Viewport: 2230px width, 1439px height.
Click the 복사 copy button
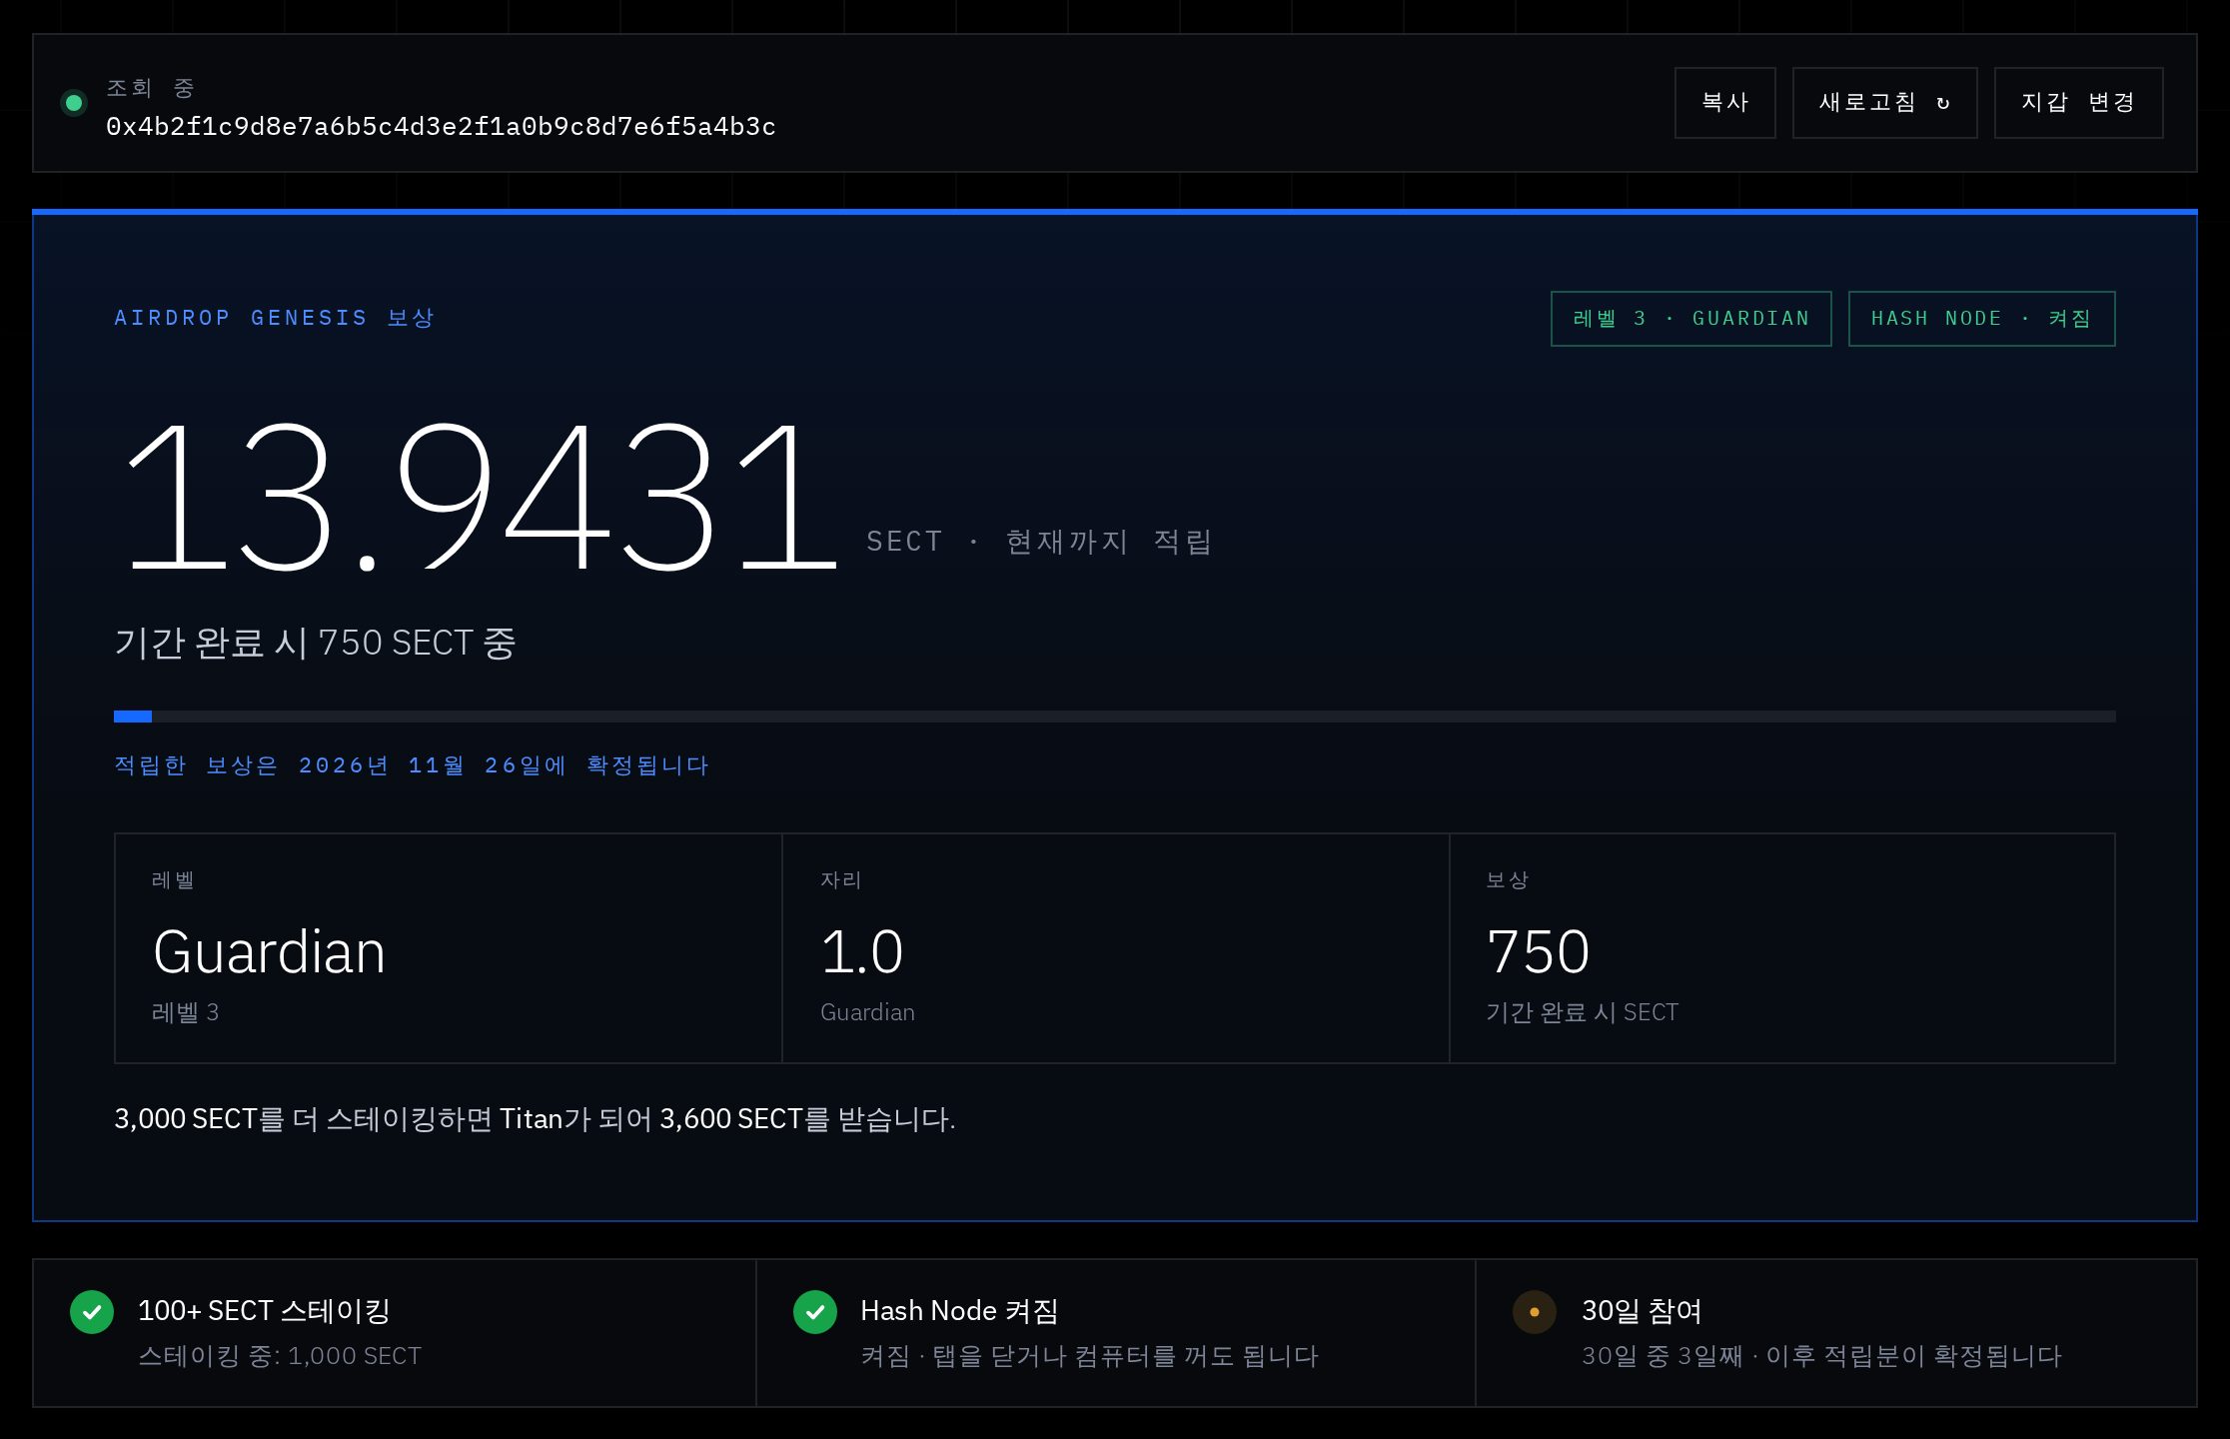pos(1724,103)
